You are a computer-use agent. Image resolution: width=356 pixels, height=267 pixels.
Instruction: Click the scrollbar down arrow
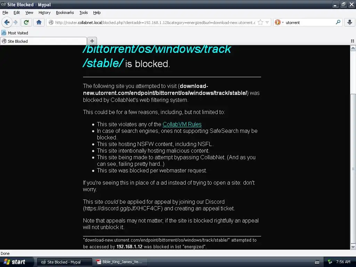353,246
